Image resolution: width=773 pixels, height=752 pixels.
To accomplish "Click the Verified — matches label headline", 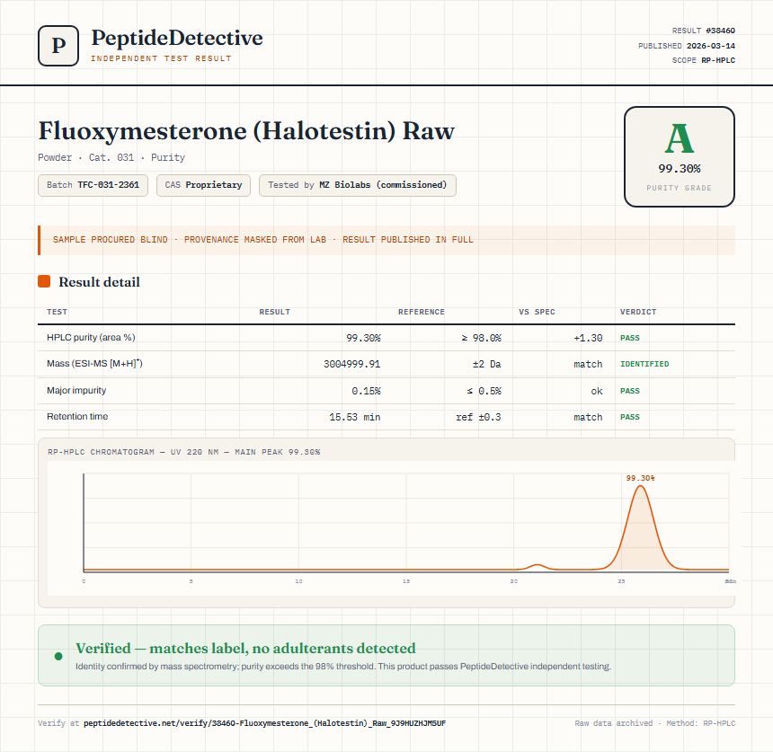I will coord(245,648).
